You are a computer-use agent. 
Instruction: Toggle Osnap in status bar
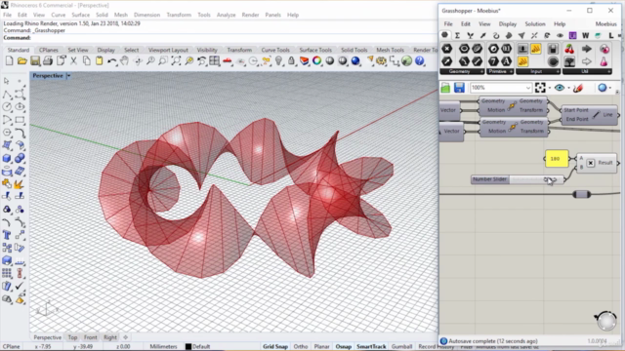click(x=343, y=347)
